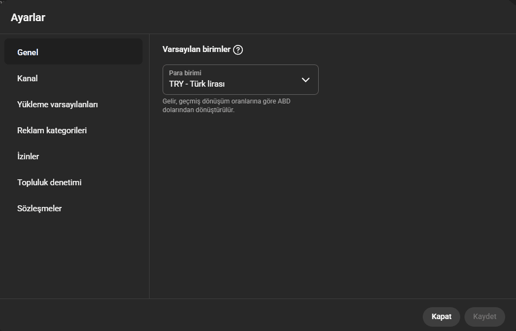Open the Para birimi combo box
Image resolution: width=516 pixels, height=331 pixels.
[240, 80]
